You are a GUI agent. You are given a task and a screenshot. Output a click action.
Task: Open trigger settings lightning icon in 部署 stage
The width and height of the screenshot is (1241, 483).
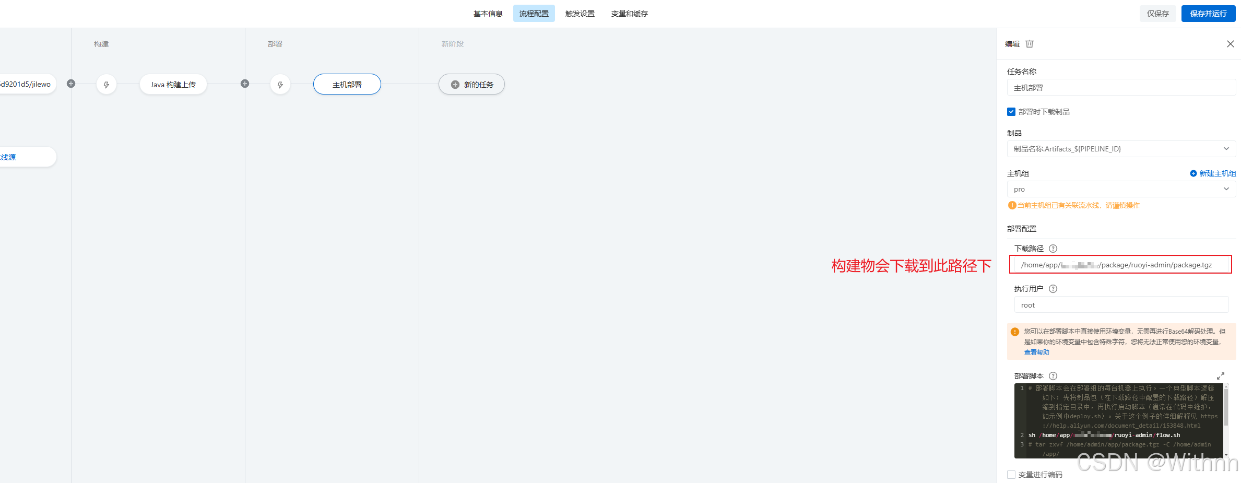coord(280,84)
